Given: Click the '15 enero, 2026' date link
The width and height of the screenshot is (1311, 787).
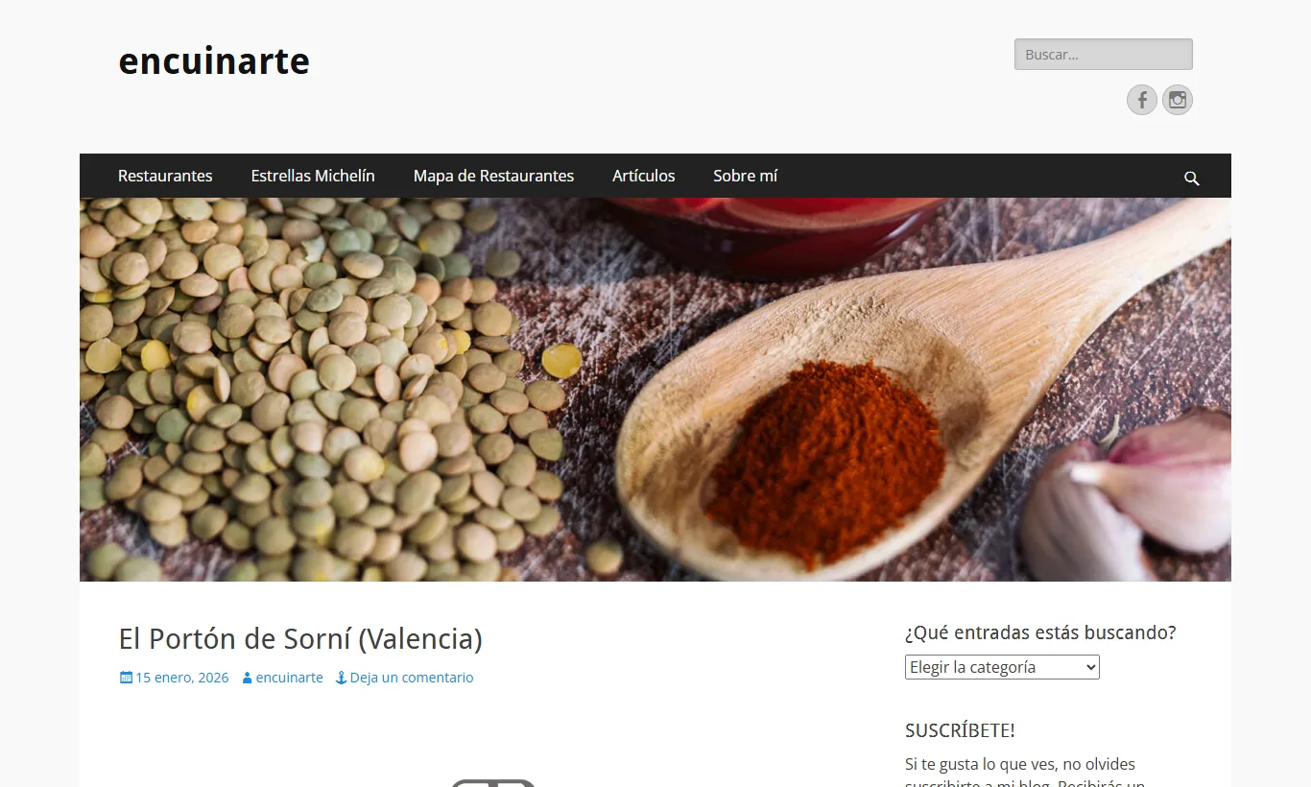Looking at the screenshot, I should (x=181, y=678).
